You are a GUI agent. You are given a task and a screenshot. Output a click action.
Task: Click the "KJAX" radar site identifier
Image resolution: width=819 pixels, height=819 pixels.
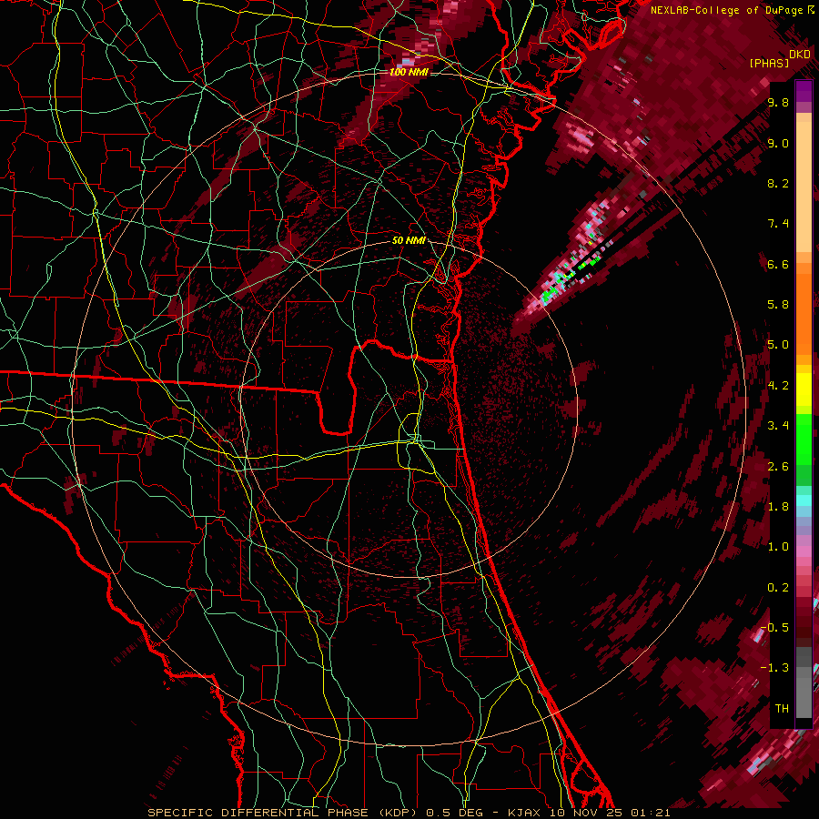(x=524, y=813)
